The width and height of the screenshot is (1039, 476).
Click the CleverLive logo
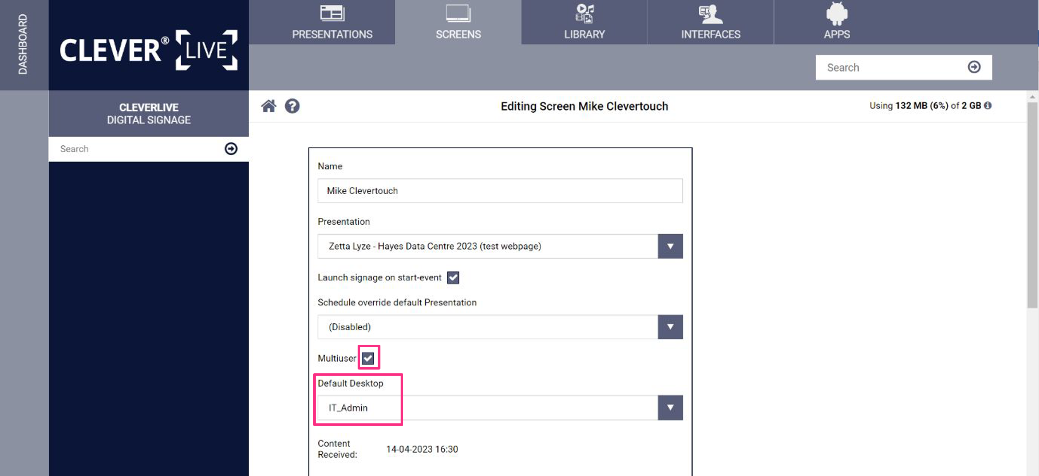coord(148,50)
